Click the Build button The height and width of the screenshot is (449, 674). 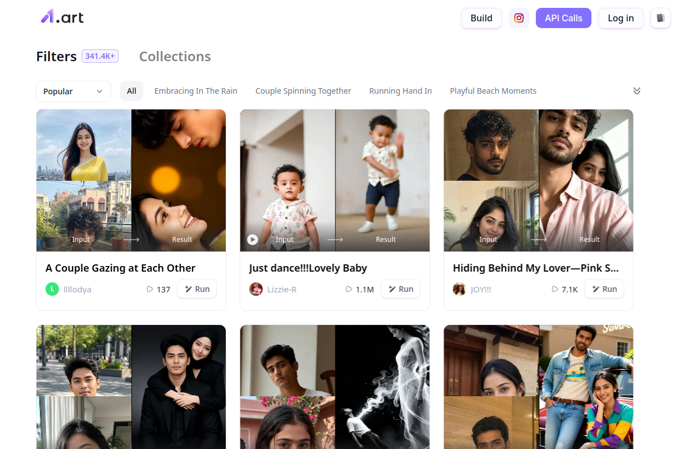tap(481, 18)
